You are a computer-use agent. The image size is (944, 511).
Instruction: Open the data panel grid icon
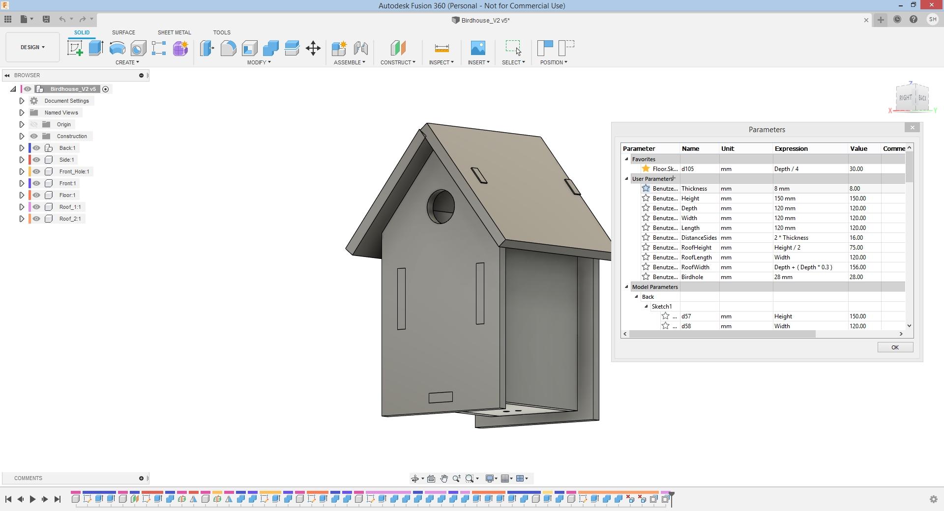(x=8, y=19)
